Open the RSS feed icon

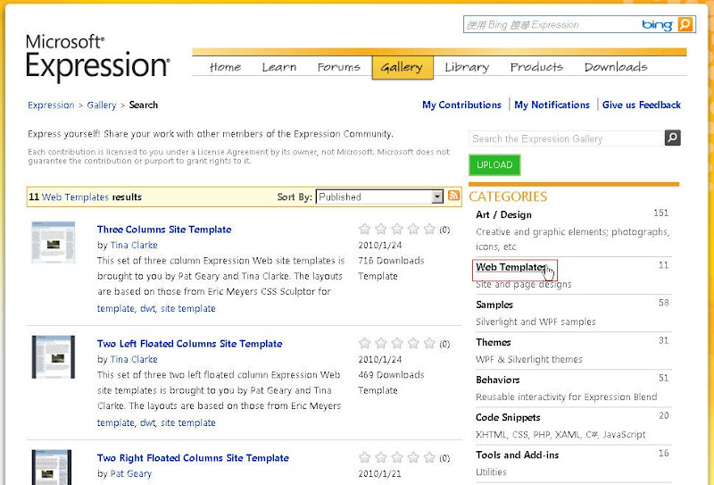pos(453,196)
